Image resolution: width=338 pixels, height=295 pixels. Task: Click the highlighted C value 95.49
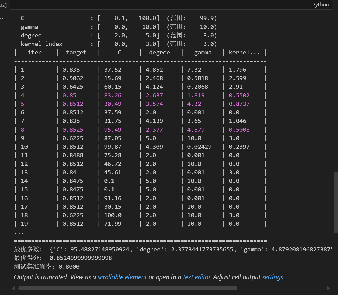113,130
